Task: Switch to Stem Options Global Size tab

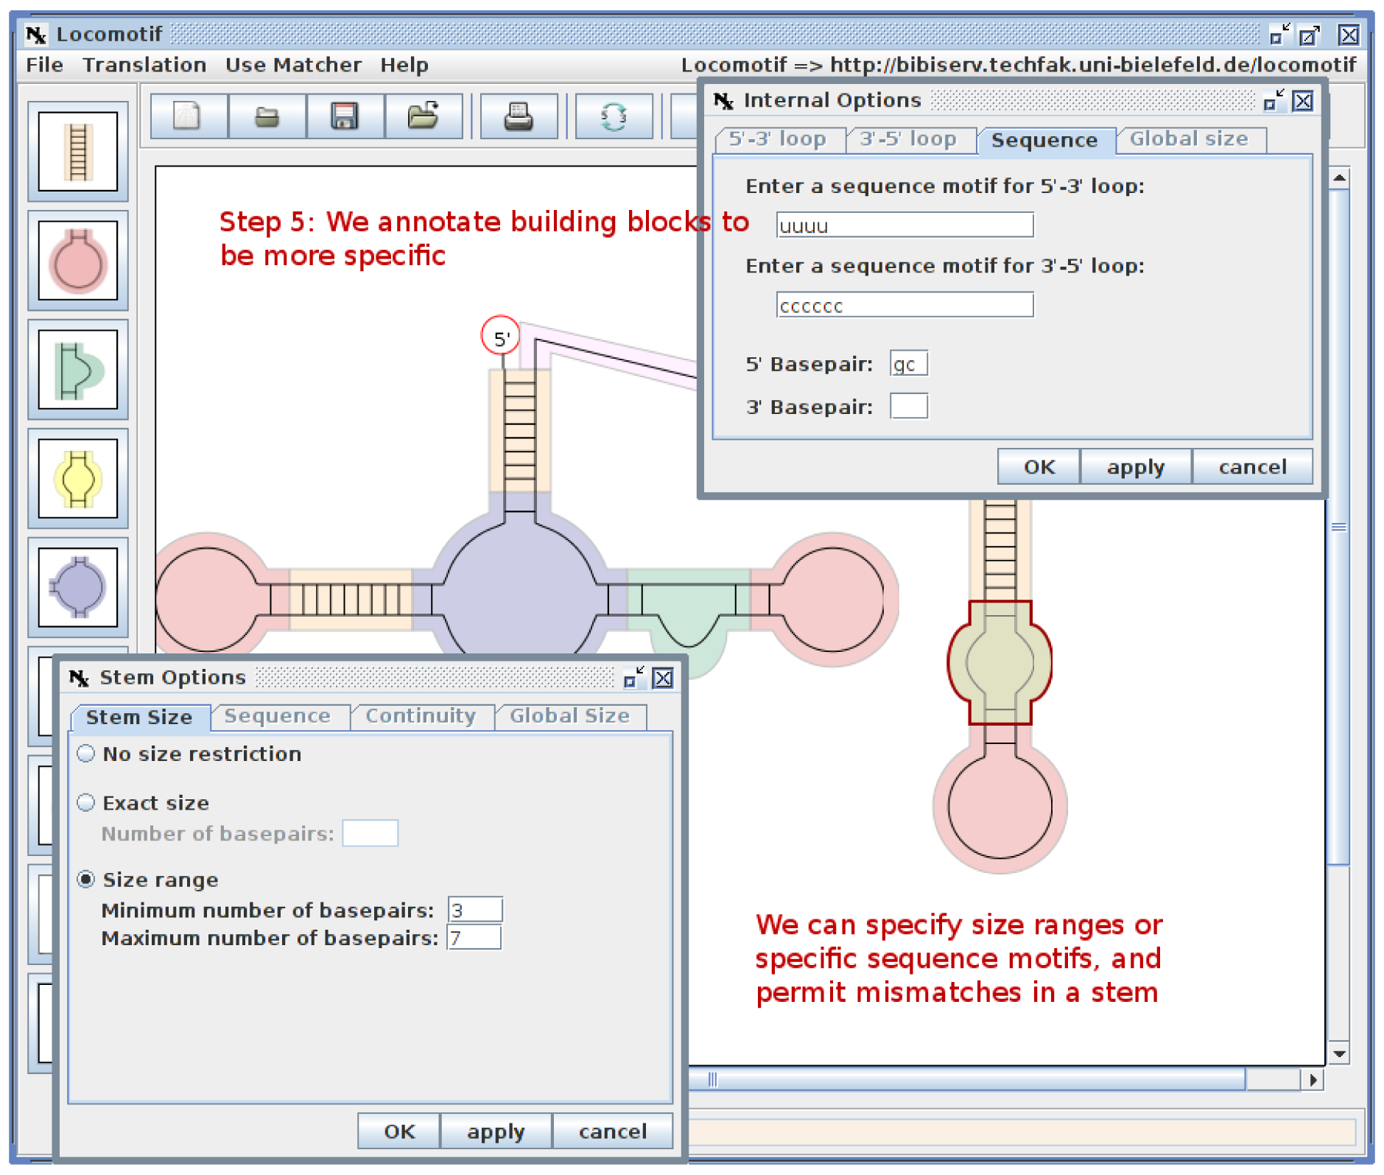Action: click(570, 716)
